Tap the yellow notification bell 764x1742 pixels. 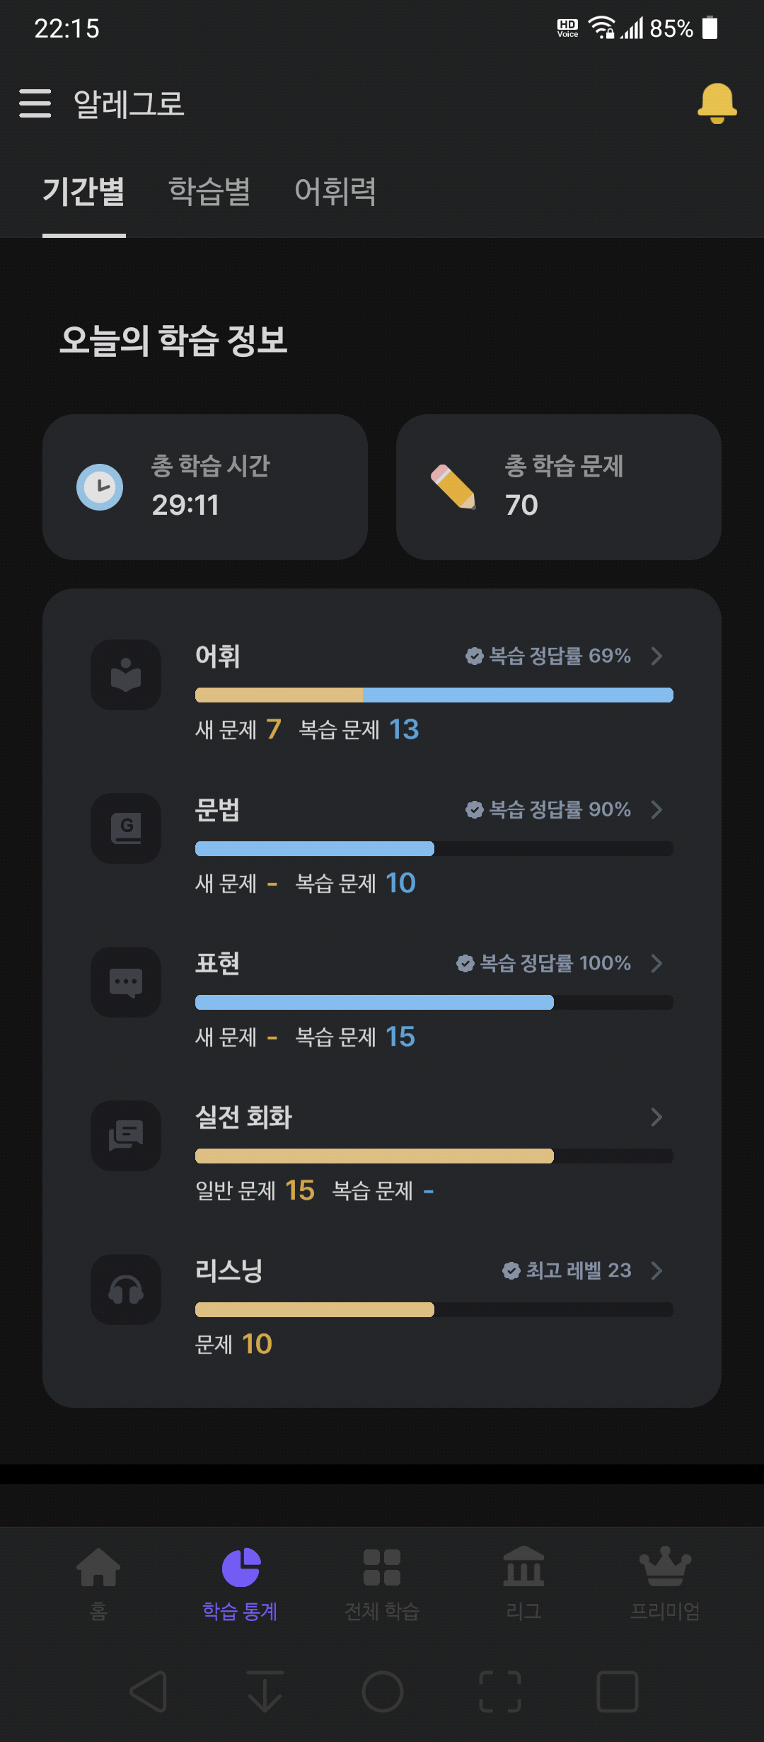[717, 103]
